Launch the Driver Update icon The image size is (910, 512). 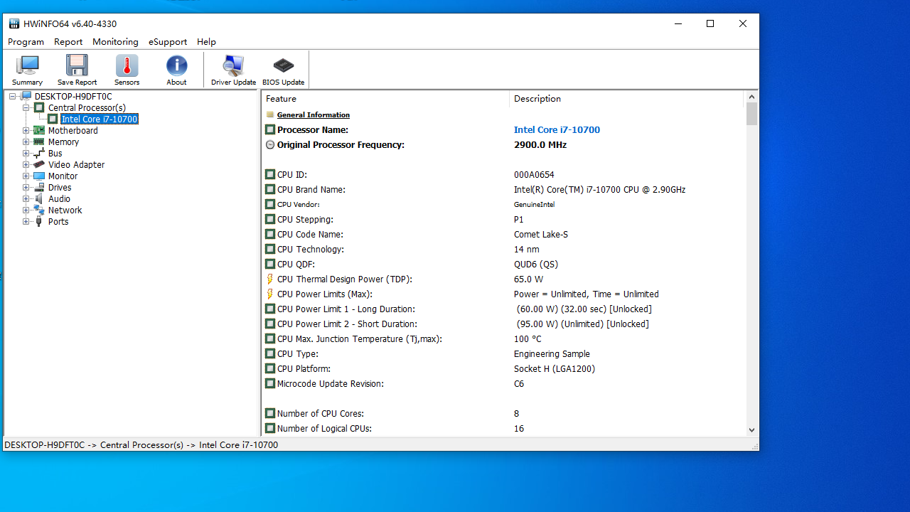(x=233, y=70)
